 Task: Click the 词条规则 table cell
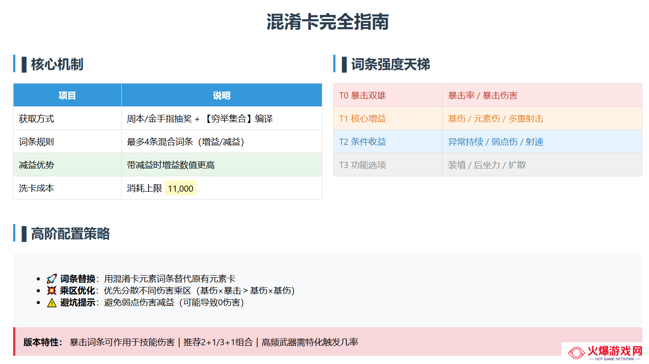67,142
